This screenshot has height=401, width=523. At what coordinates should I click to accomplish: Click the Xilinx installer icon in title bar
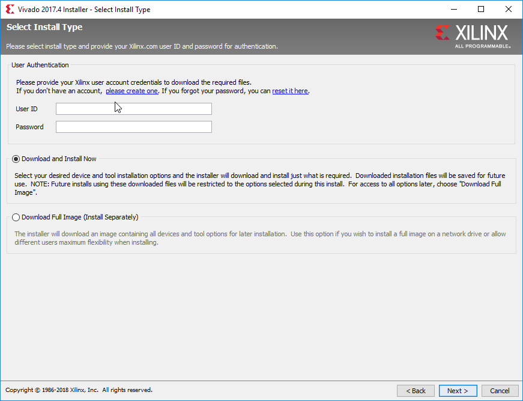click(x=10, y=10)
